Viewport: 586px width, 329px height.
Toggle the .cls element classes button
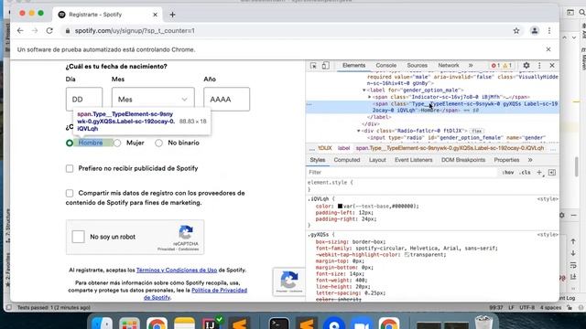[x=525, y=173]
